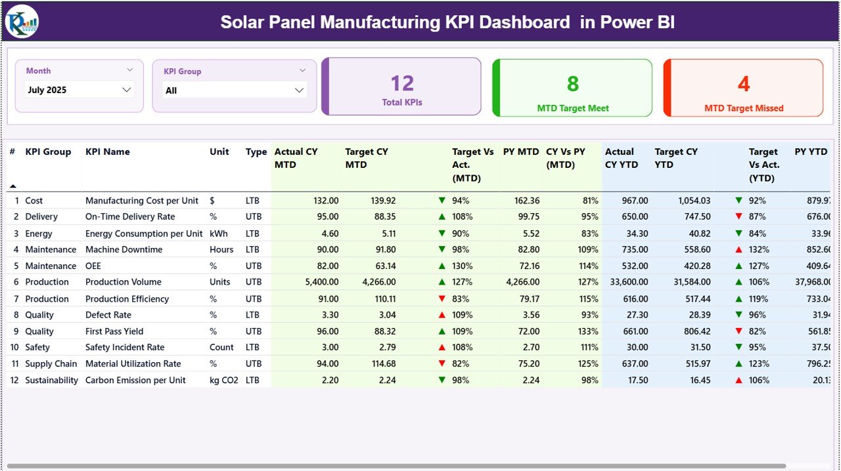Expand the chevron on the KPI Group slicer header
Screen dimensions: 841x471
pyautogui.click(x=302, y=70)
